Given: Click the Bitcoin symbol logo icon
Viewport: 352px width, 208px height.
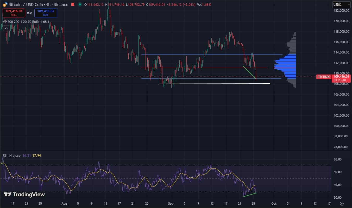Looking at the screenshot, I should 5,5.
